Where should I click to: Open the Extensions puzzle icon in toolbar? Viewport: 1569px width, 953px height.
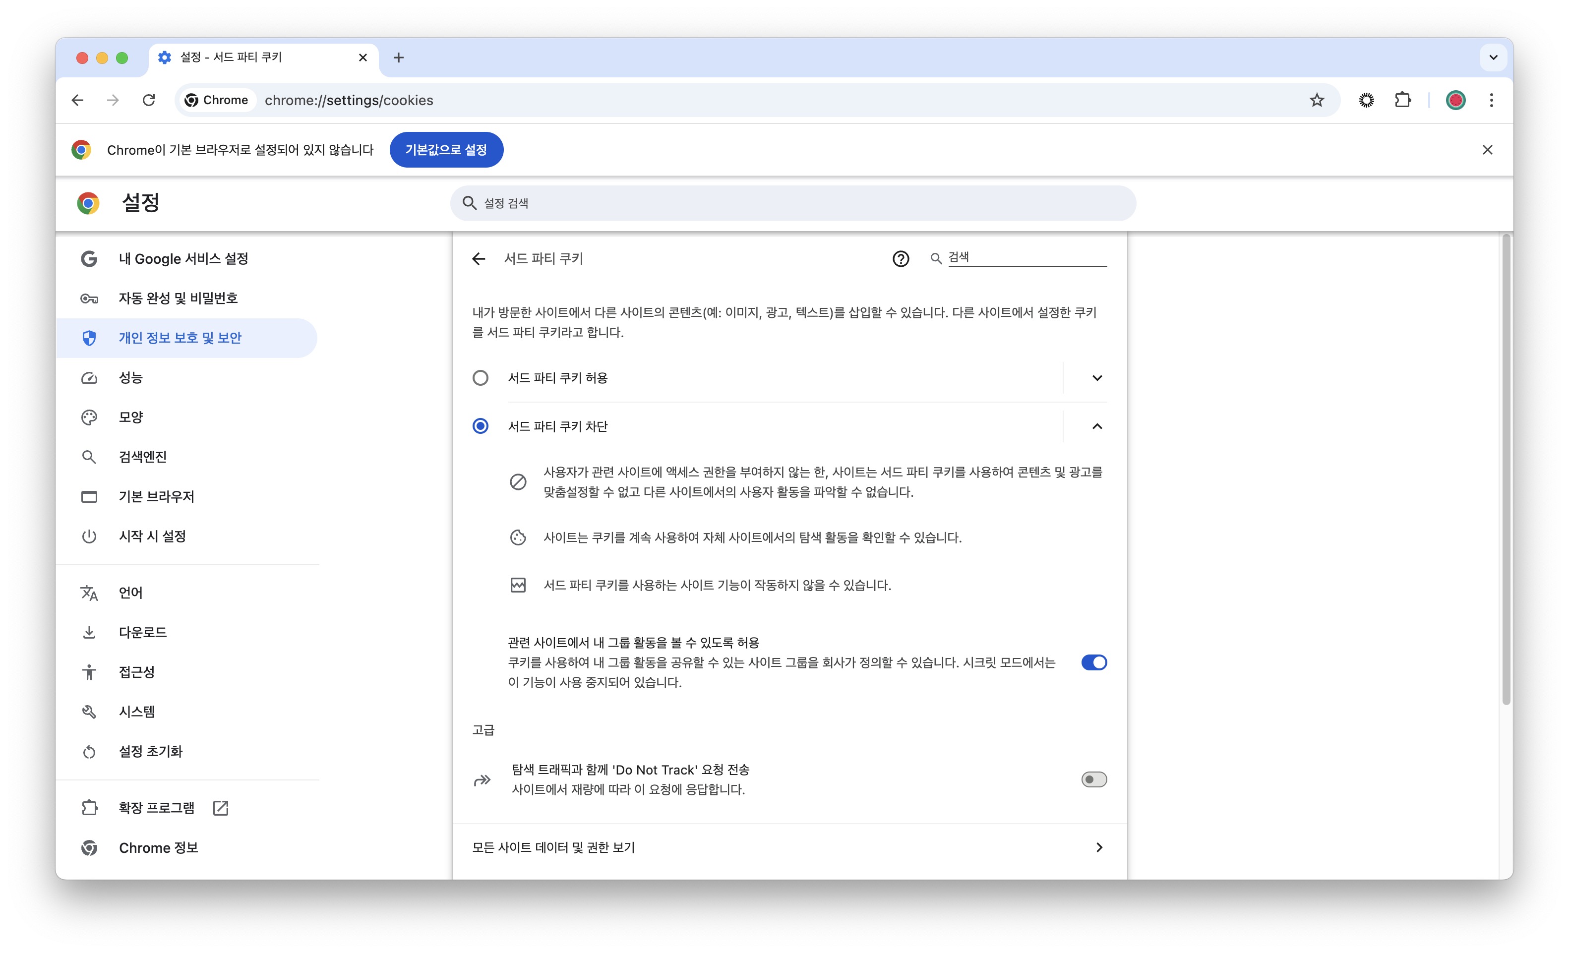pos(1402,100)
